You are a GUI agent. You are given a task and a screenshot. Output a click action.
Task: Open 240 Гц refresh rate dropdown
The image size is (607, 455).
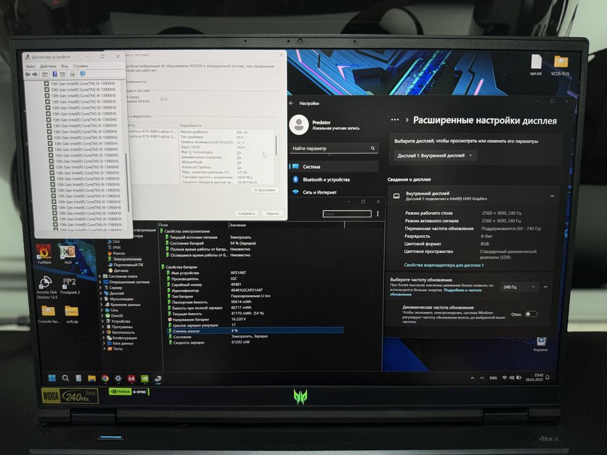pos(519,287)
